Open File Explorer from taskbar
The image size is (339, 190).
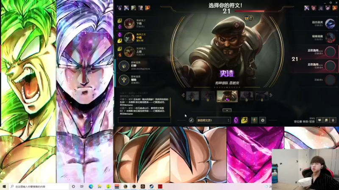(x=100, y=186)
